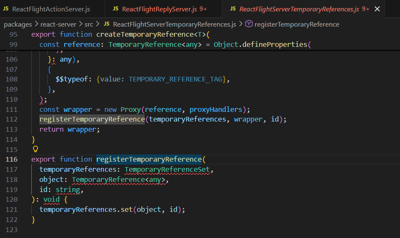The image size is (400, 238).
Task: Click the JS icon on ReactFlightActionServer.js tab
Action: click(x=6, y=9)
